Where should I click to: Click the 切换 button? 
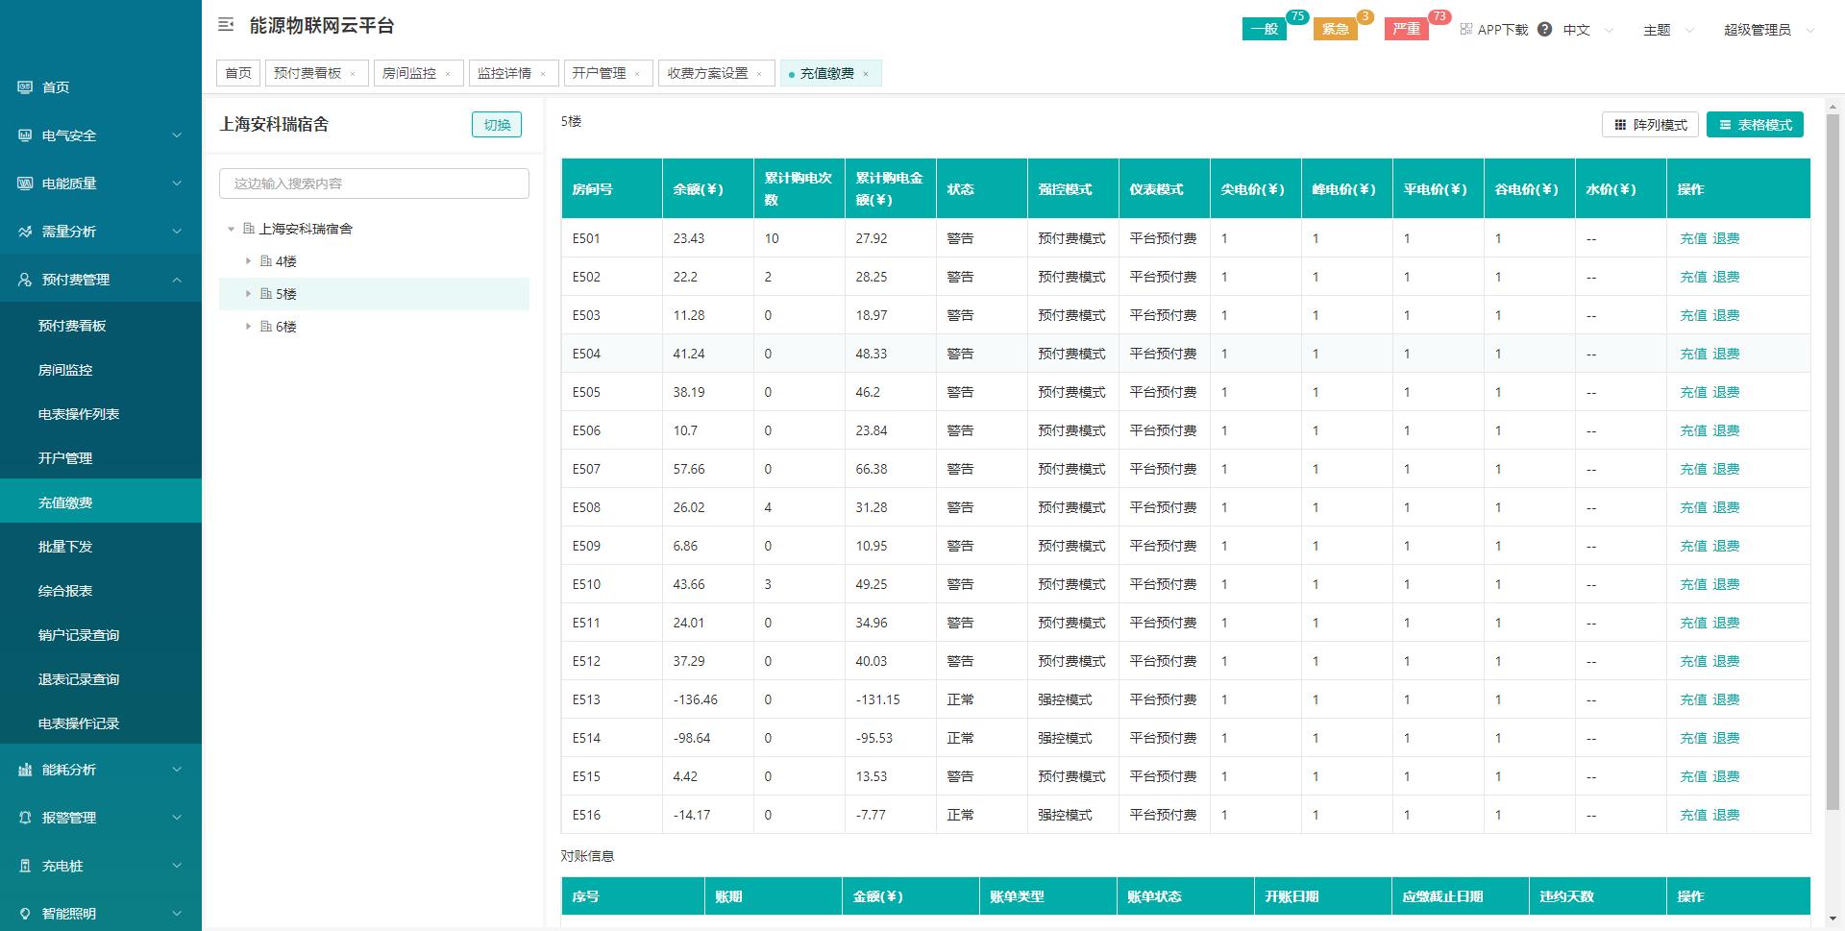tap(496, 124)
